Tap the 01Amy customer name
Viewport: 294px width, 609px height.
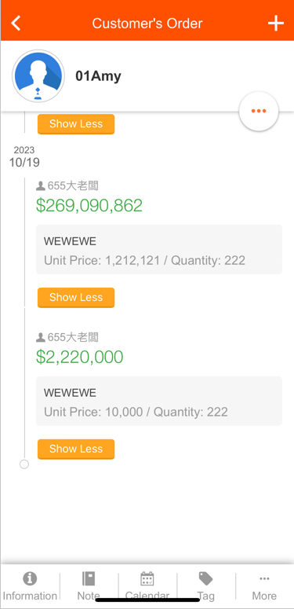(98, 76)
